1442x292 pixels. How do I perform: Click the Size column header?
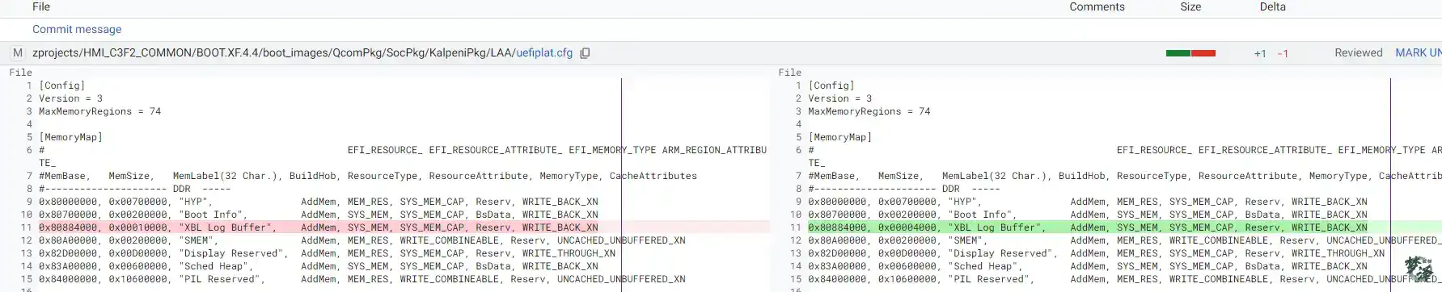pos(1190,6)
